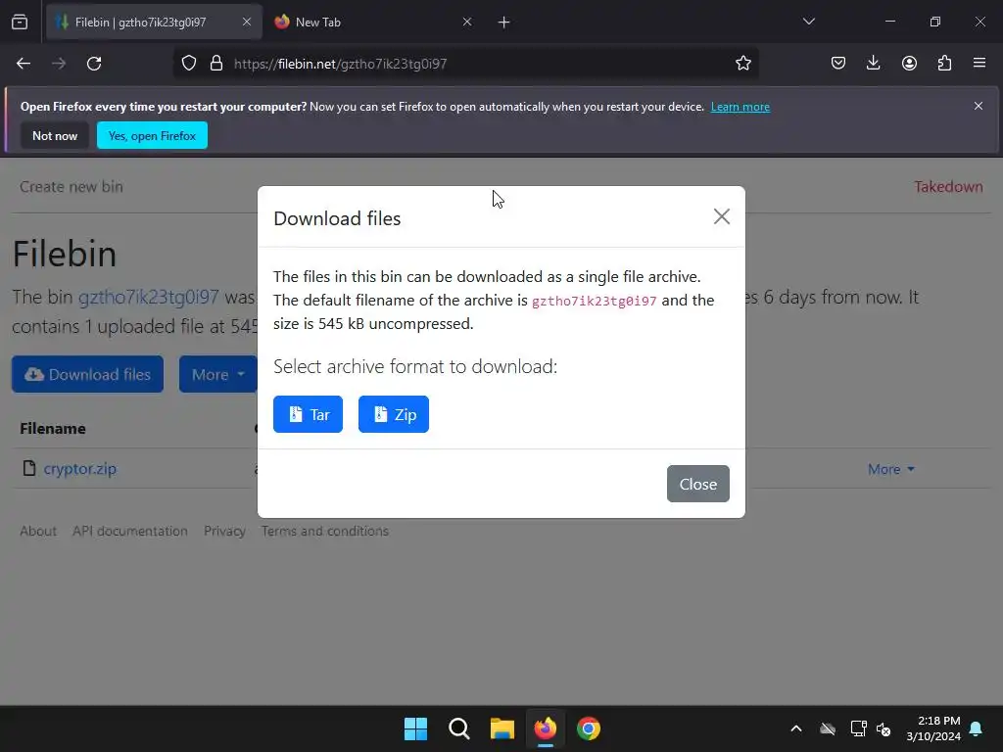
Task: Click the OneDrive cloud tray icon
Action: pyautogui.click(x=828, y=728)
